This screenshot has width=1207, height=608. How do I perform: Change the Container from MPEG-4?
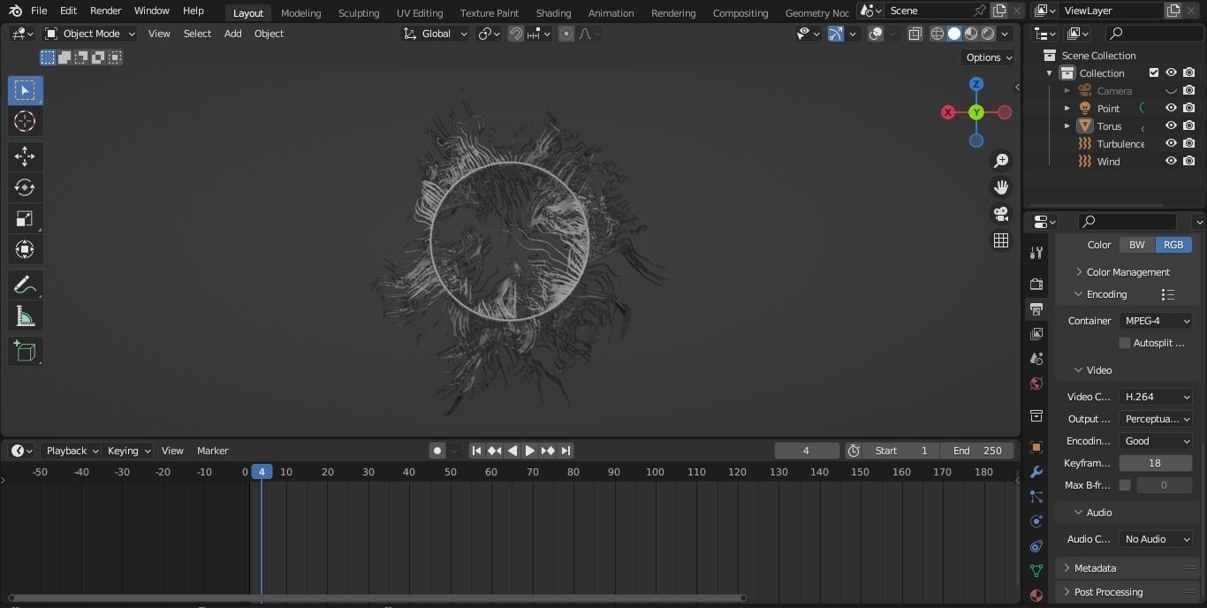click(1155, 321)
